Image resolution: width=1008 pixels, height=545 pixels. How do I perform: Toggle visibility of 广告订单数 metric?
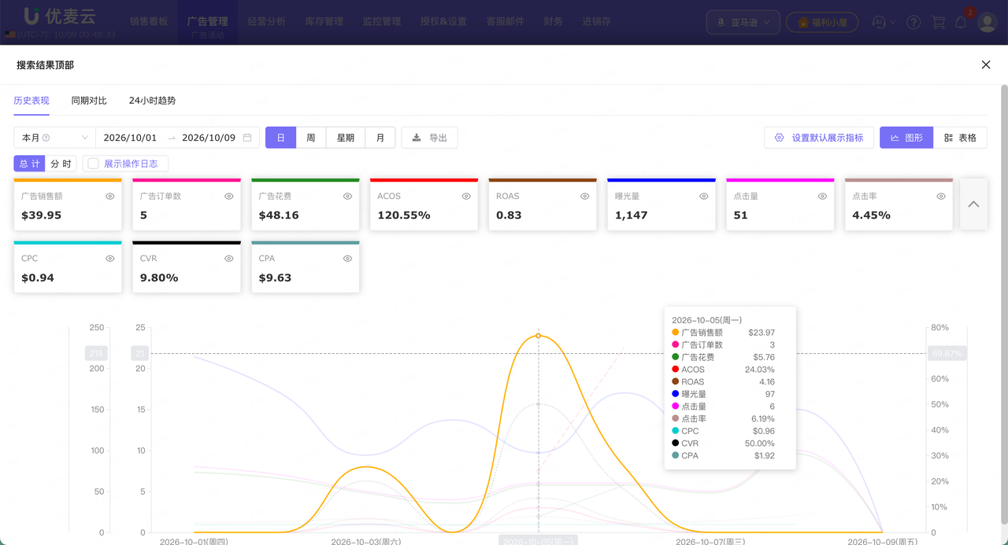tap(229, 197)
